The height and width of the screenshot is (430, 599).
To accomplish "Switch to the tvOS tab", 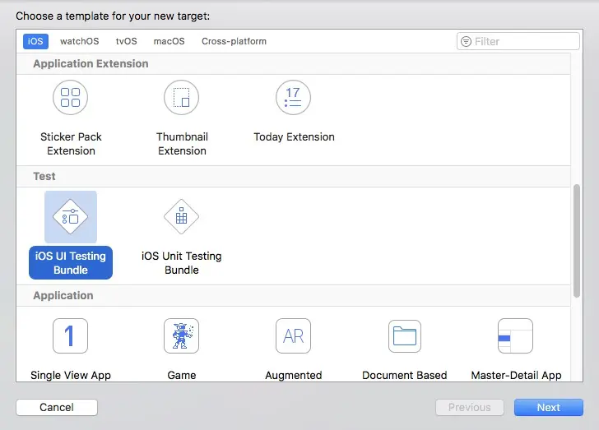I will (127, 41).
